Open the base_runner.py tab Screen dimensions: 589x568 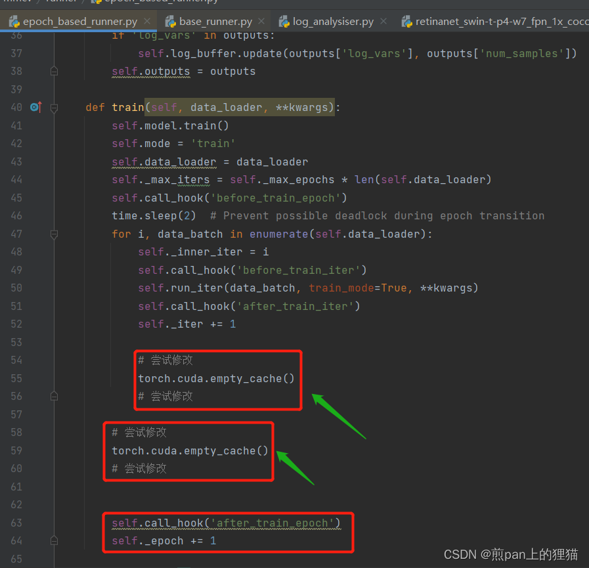(x=215, y=22)
